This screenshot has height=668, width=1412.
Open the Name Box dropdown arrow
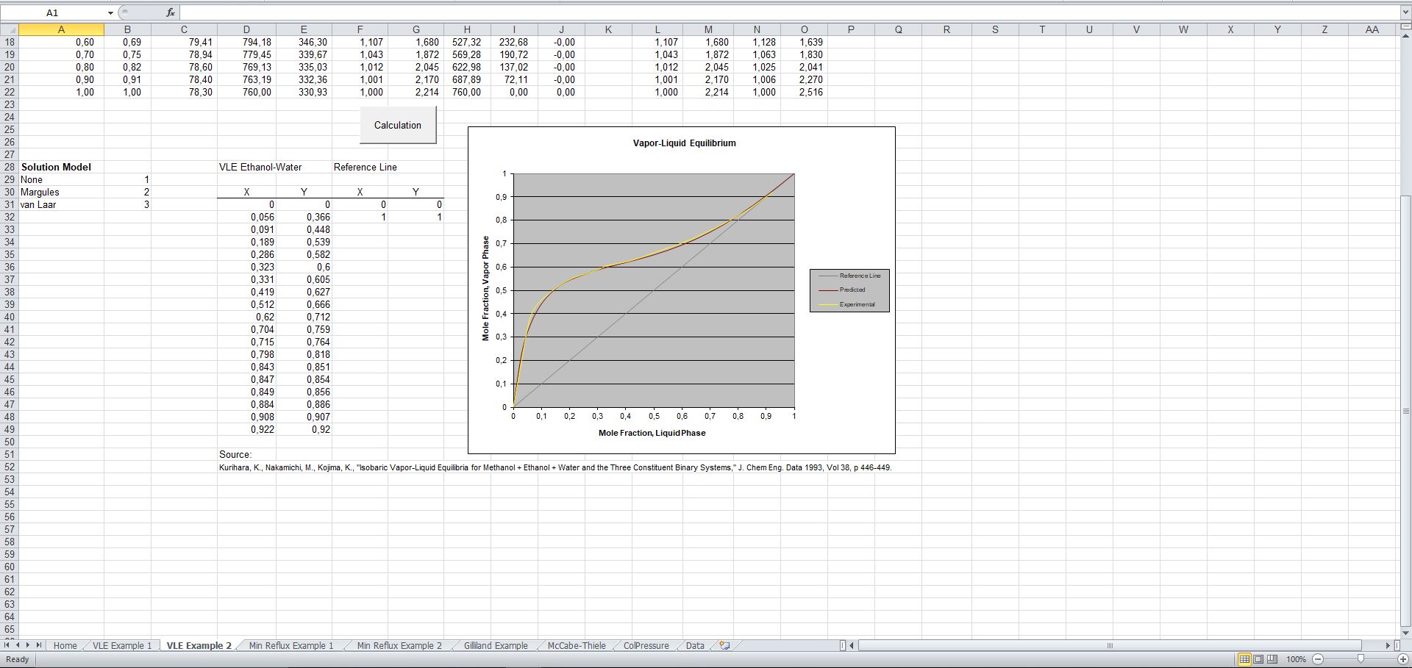[x=110, y=13]
